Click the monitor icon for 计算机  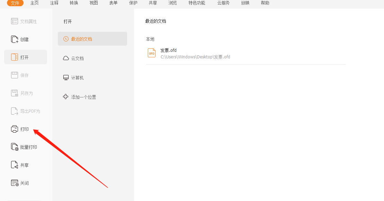click(66, 78)
